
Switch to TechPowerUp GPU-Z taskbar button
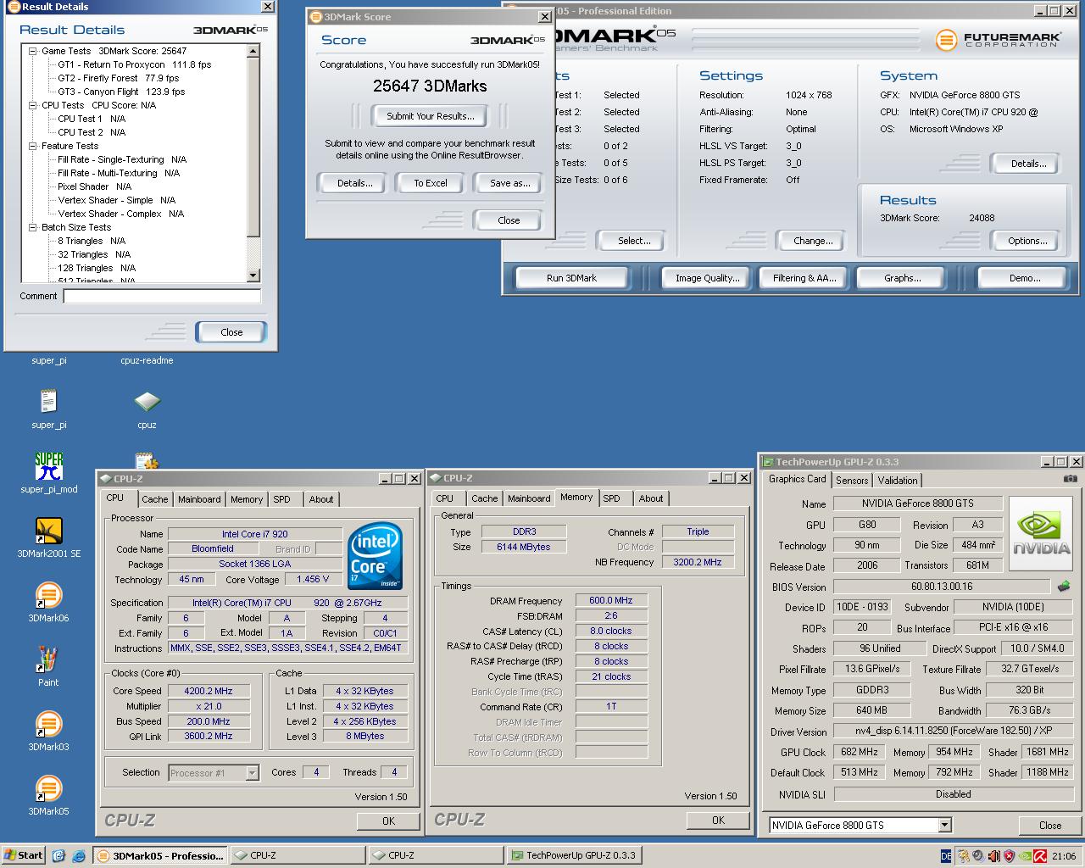tap(574, 855)
